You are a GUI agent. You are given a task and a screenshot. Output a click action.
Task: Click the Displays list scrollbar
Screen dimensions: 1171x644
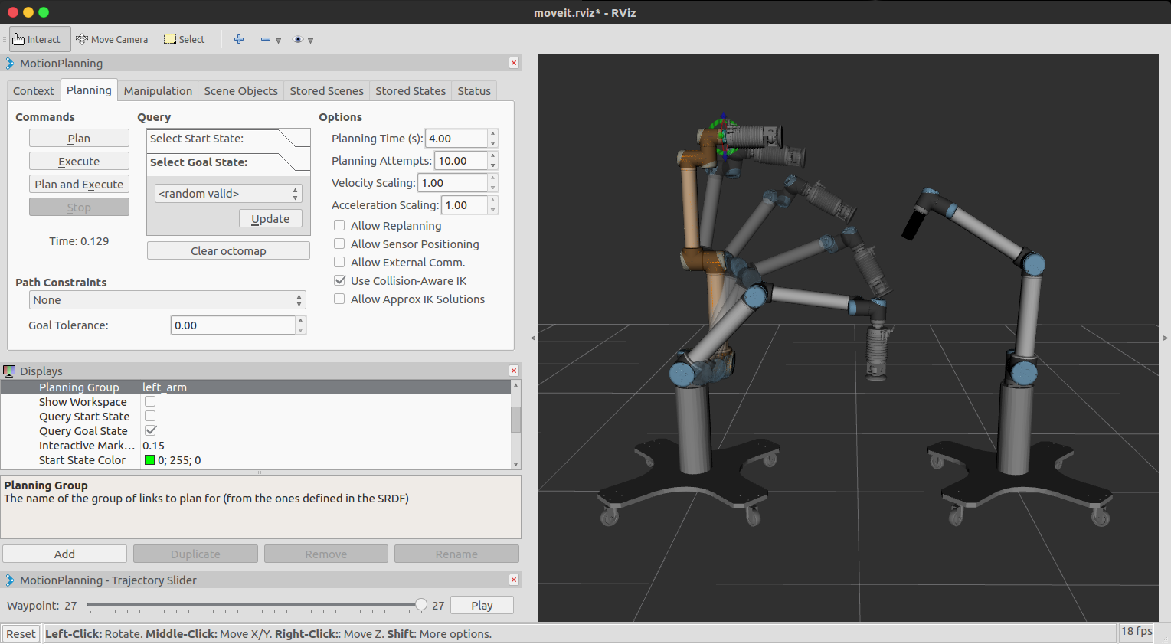tap(515, 420)
